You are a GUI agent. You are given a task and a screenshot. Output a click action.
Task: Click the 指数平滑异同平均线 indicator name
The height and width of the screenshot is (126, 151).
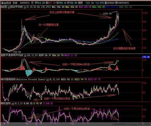tap(12, 55)
